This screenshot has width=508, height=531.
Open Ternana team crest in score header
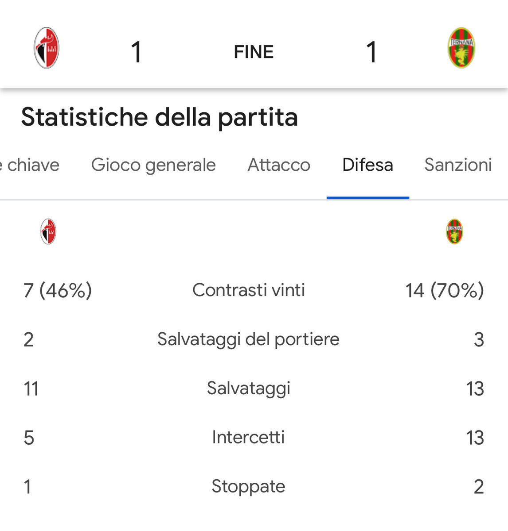(461, 48)
